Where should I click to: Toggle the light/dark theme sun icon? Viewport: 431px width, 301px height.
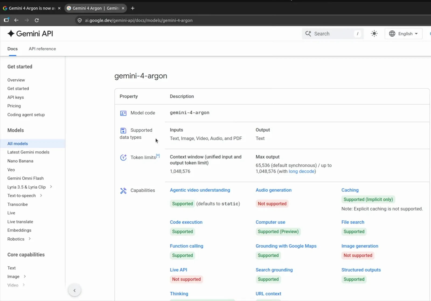(374, 33)
